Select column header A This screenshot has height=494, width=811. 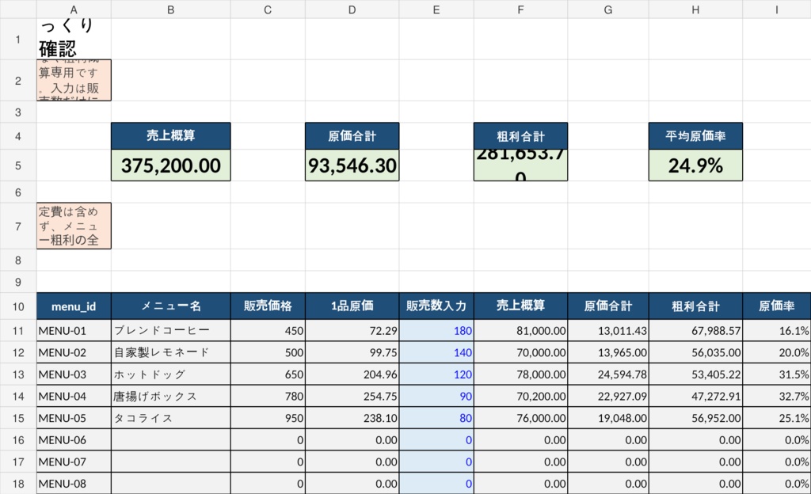(x=73, y=9)
